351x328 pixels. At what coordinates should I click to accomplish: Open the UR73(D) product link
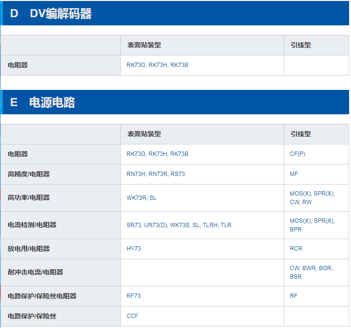156,225
